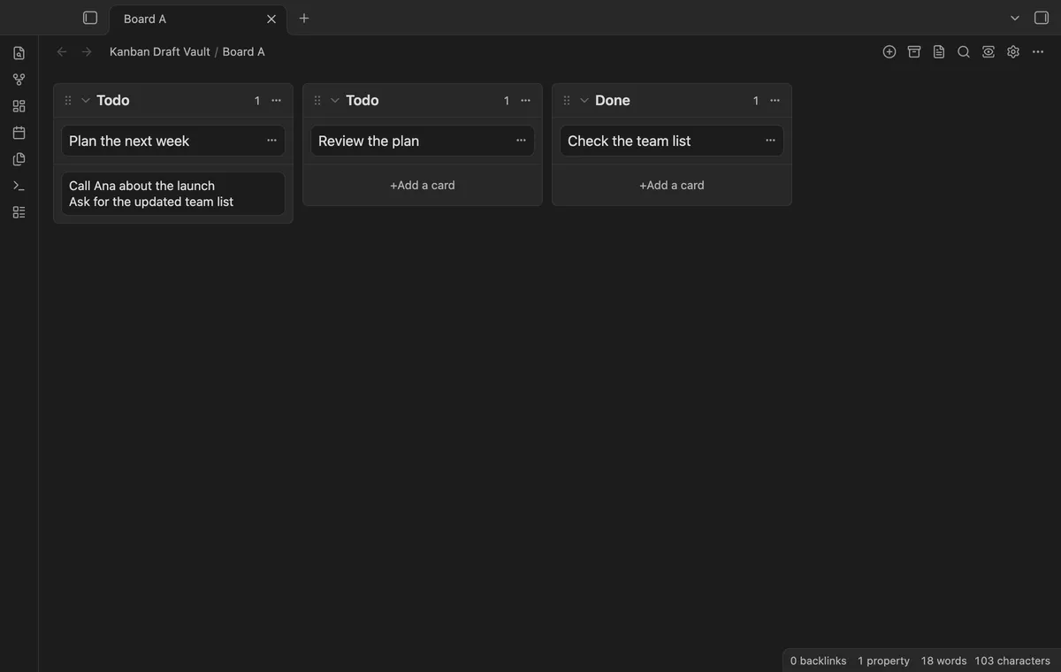Select the Board A tab
The width and height of the screenshot is (1061, 672).
click(198, 19)
